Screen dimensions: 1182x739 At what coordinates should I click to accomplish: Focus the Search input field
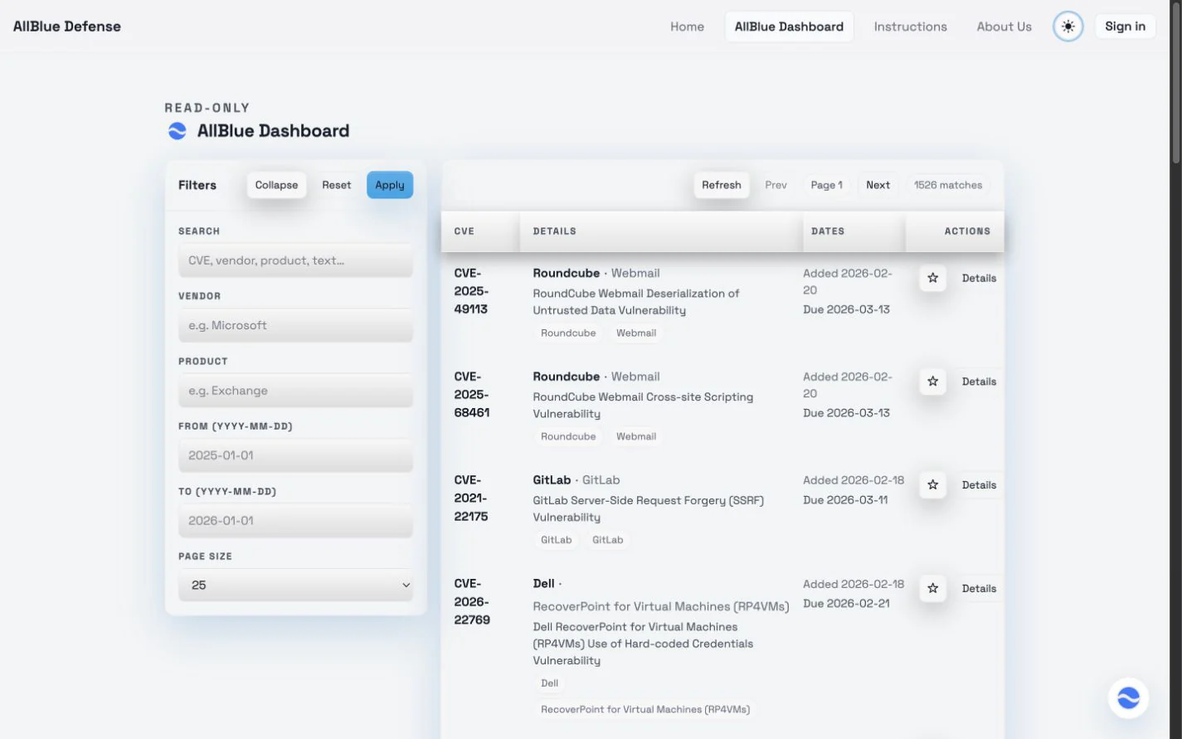(295, 260)
